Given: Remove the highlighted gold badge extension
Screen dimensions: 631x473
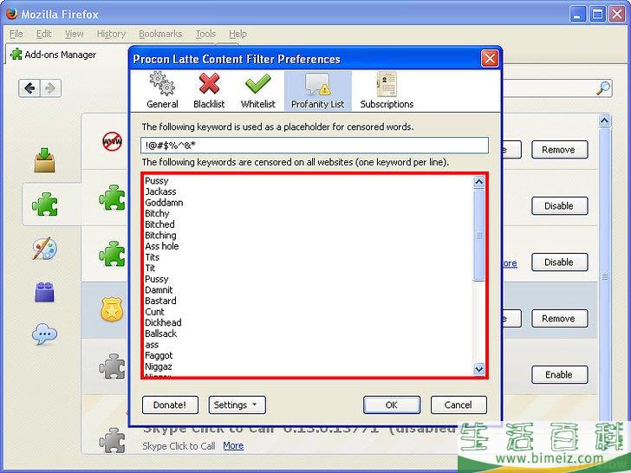Looking at the screenshot, I should coord(559,319).
